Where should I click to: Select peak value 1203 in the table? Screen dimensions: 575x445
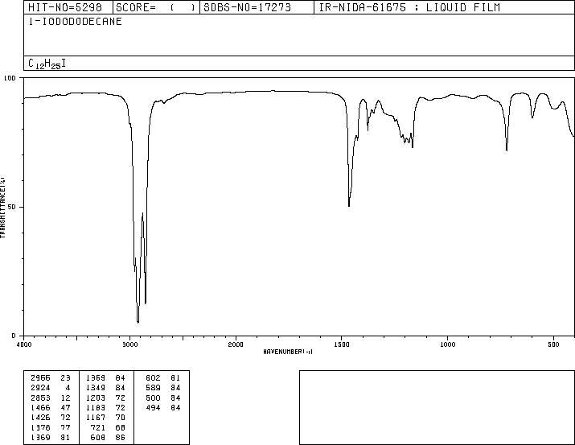click(x=96, y=398)
